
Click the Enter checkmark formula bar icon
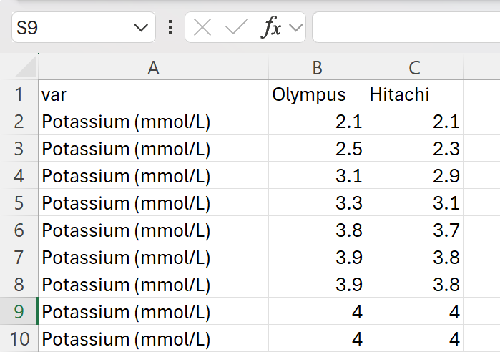coord(235,28)
